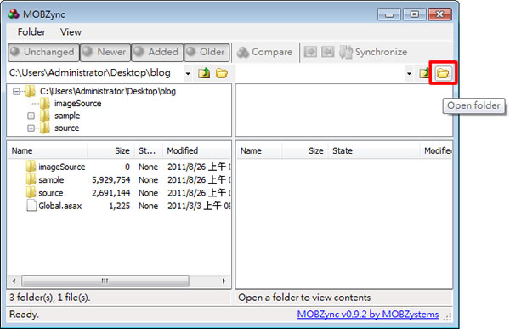Click scroll right arrow of file list
Screen dimensions: 510x329
tap(224, 281)
